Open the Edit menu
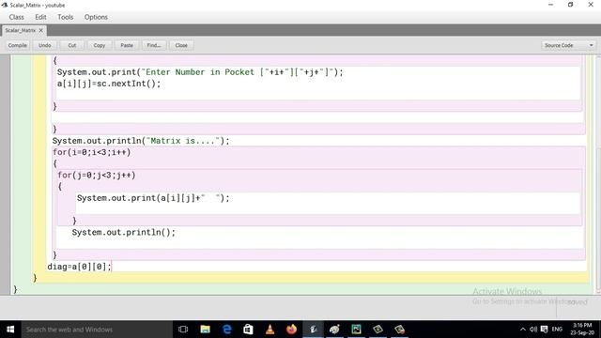 40,17
